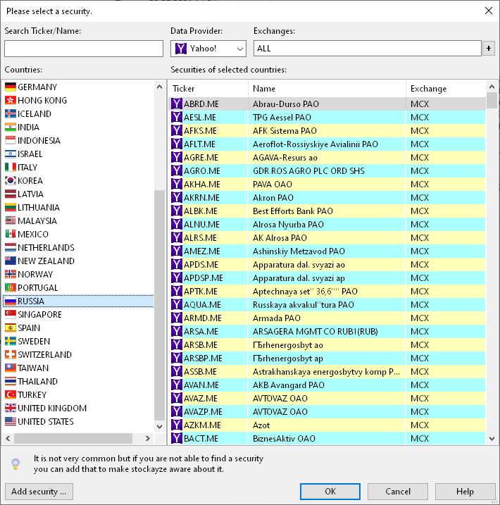Select the AZKM.ME Azot row

pos(327,425)
